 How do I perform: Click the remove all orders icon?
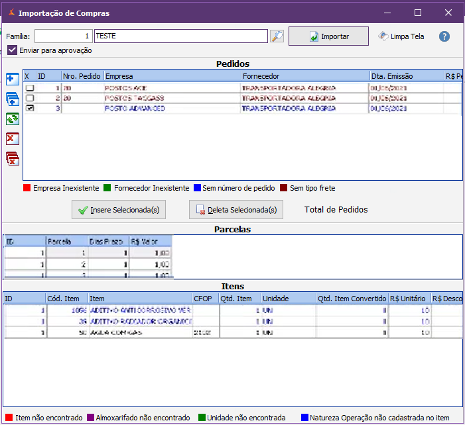(x=12, y=159)
